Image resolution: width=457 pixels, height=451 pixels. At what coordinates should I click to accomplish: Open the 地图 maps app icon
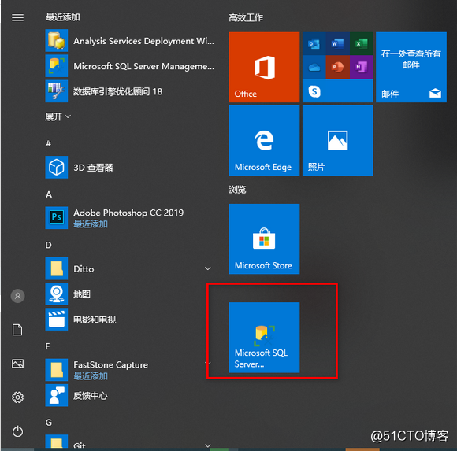[x=57, y=294]
